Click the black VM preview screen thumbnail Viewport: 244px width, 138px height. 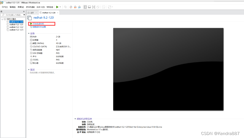coord(168,69)
